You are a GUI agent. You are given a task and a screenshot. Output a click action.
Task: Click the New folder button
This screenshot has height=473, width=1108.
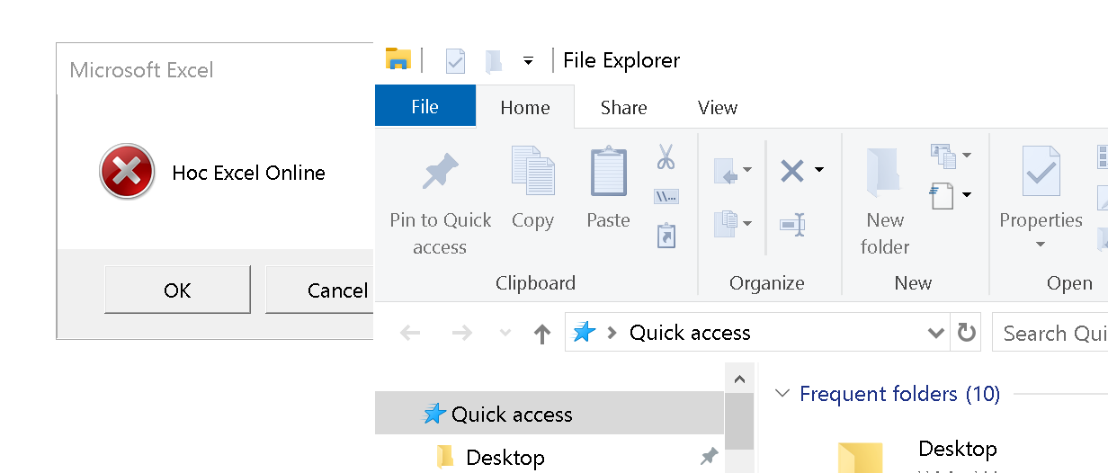(x=885, y=200)
